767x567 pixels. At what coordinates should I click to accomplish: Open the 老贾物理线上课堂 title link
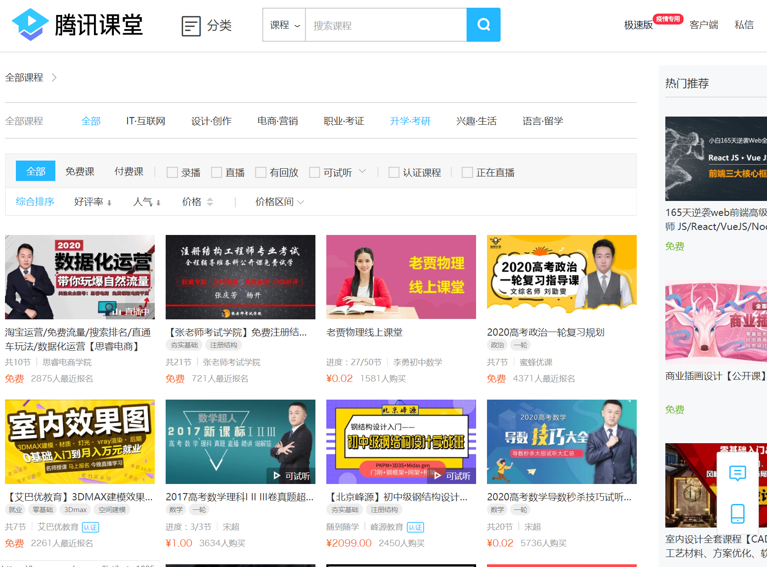364,332
